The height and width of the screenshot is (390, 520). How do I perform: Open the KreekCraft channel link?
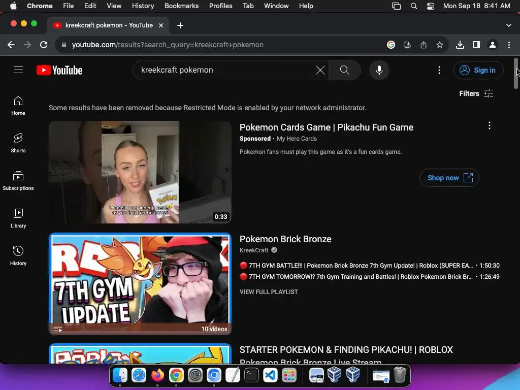254,250
